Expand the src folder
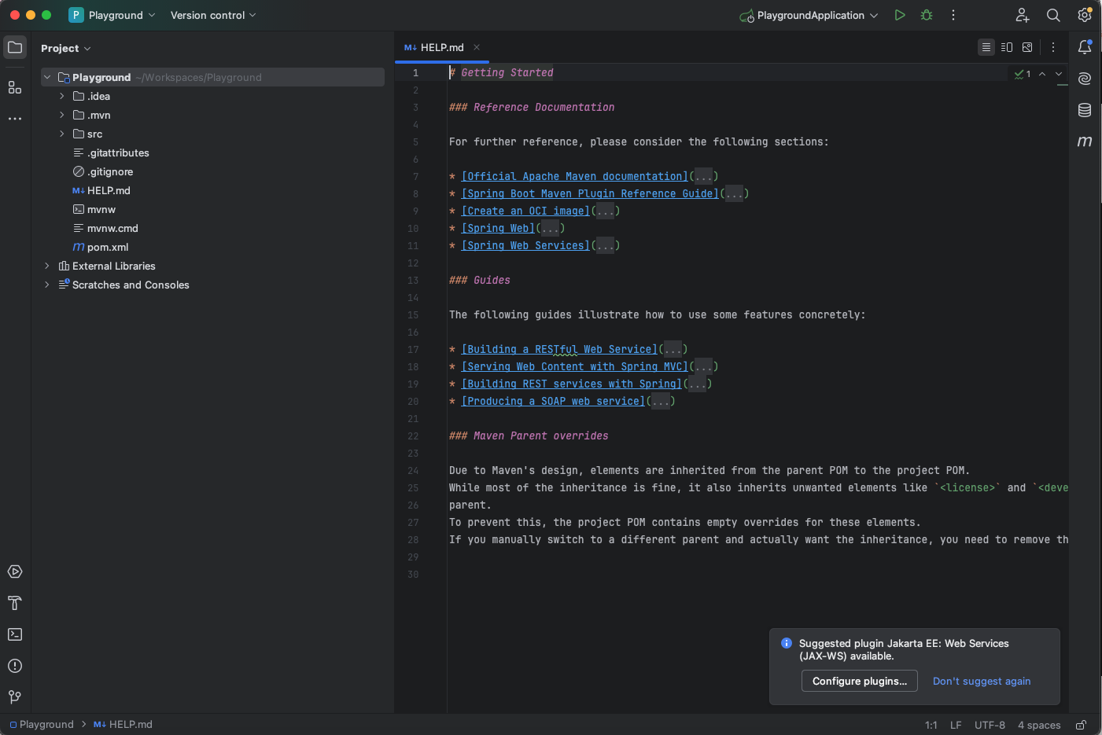Viewport: 1102px width, 735px height. [62, 134]
